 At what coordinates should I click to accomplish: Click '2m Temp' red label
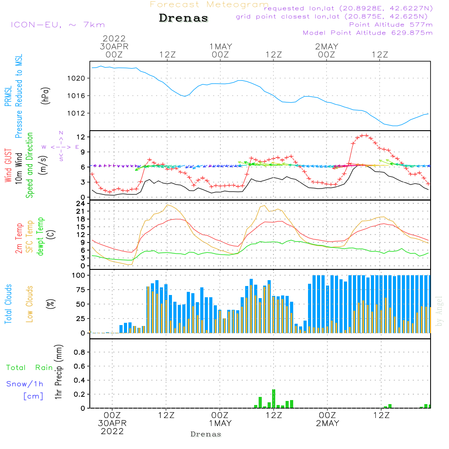[x=18, y=238]
